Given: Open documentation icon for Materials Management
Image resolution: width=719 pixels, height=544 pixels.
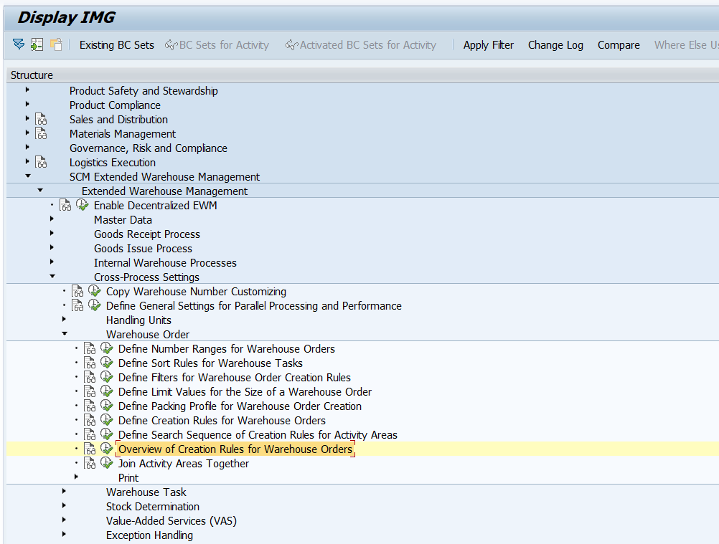Looking at the screenshot, I should pyautogui.click(x=41, y=134).
